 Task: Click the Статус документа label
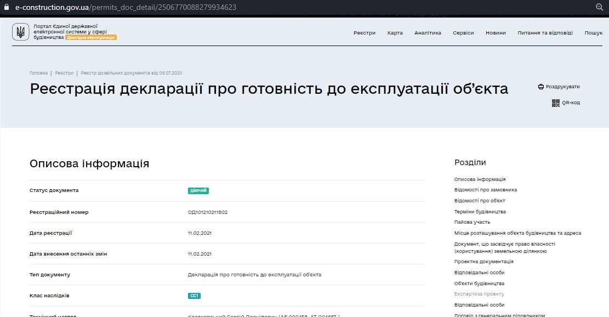pyautogui.click(x=54, y=190)
